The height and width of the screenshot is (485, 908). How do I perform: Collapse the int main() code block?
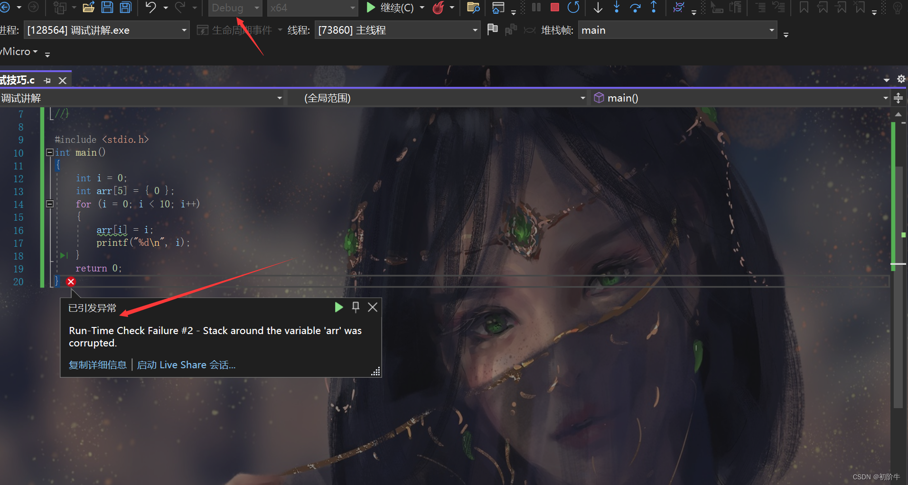point(49,152)
